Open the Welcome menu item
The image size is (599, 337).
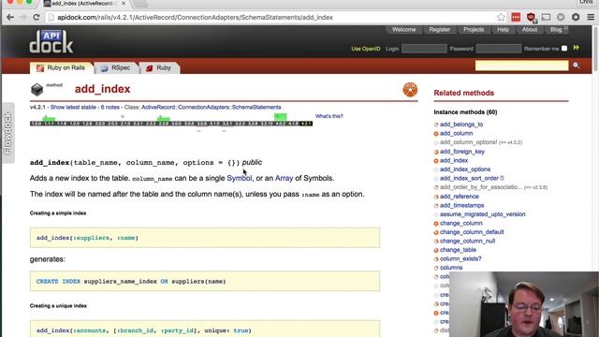[x=403, y=29]
